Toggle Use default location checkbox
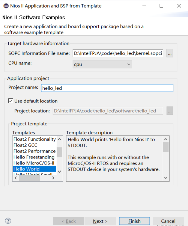Image resolution: width=188 pixels, height=226 pixels. (x=11, y=101)
